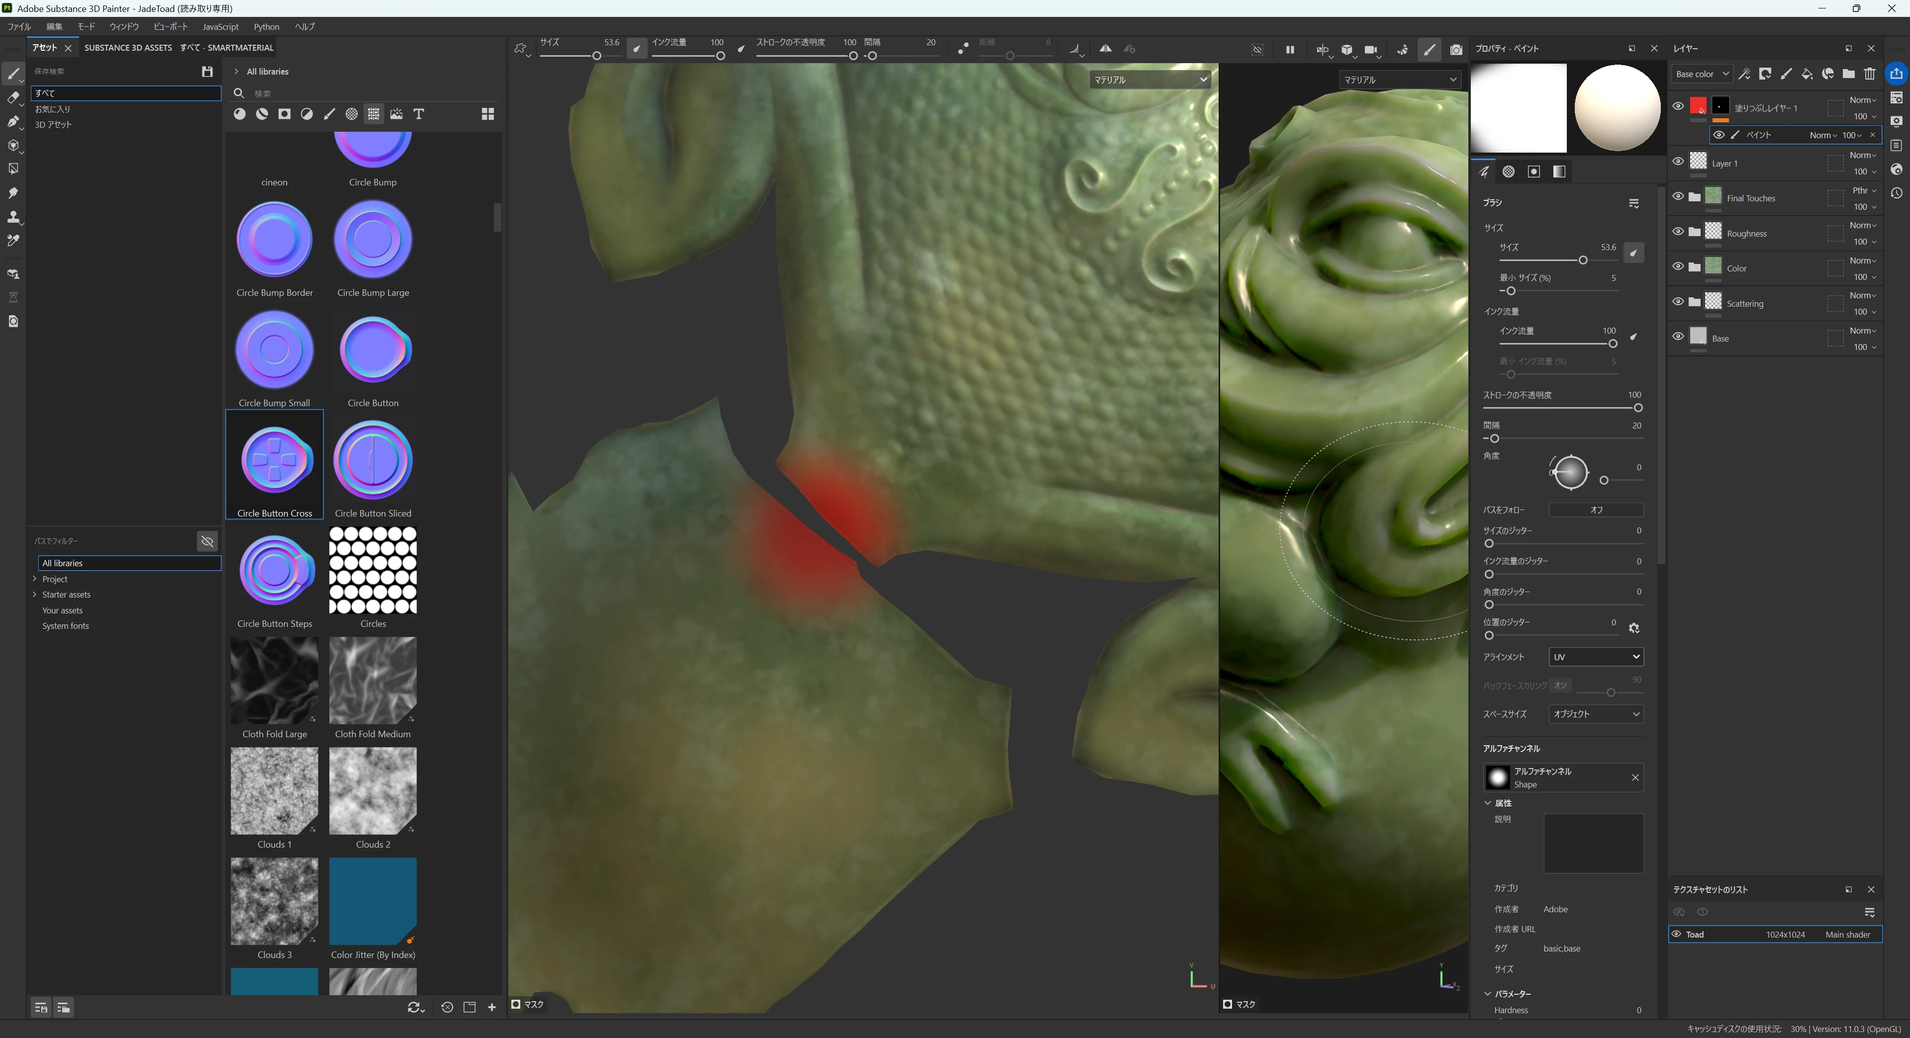Open the Python menu

pos(266,27)
